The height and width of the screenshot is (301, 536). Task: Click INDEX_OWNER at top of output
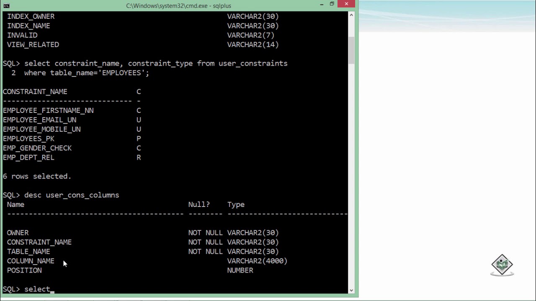point(31,16)
